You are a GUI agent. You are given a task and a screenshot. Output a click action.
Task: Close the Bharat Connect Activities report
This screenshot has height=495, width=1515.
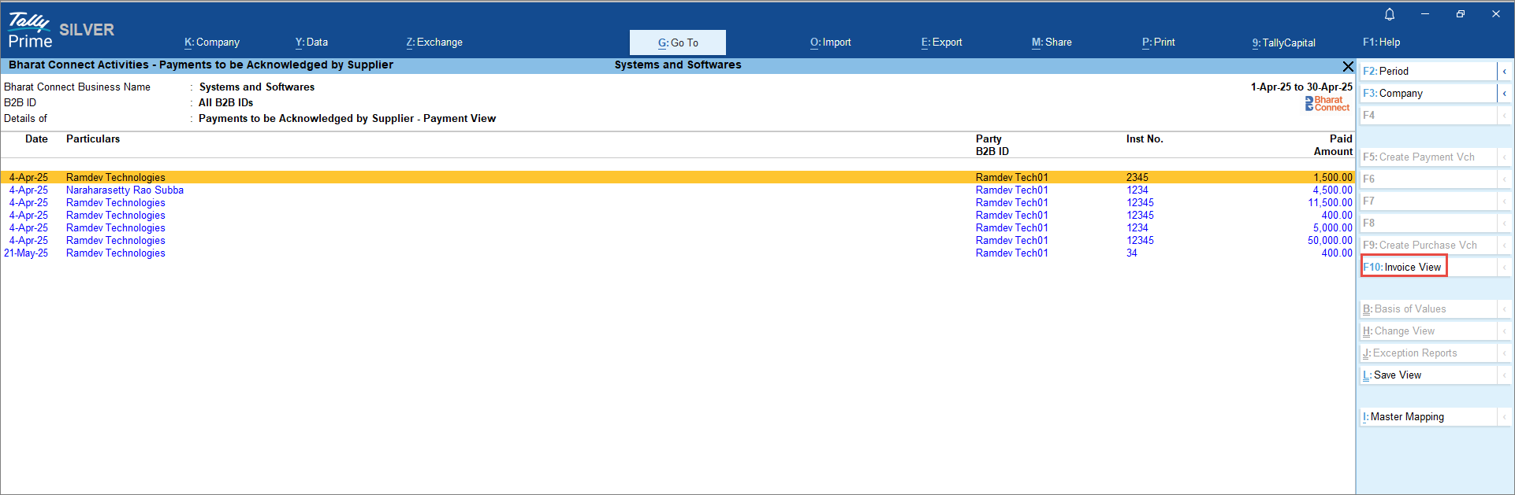(x=1348, y=66)
